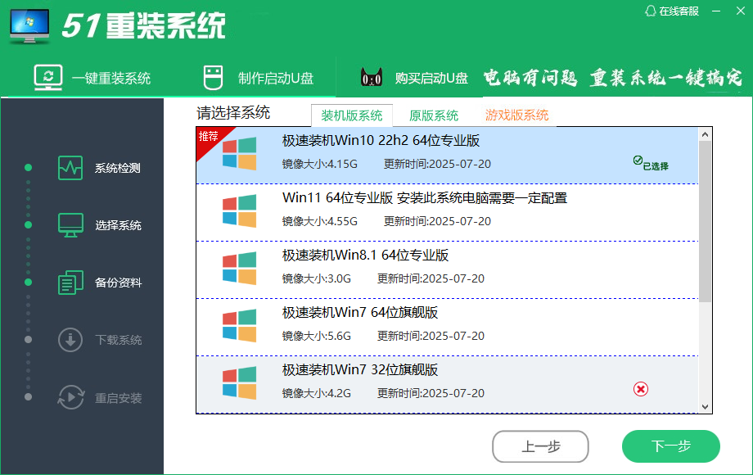This screenshot has width=753, height=475.
Task: Select Win11 64位专业版 system entry
Action: 424,198
